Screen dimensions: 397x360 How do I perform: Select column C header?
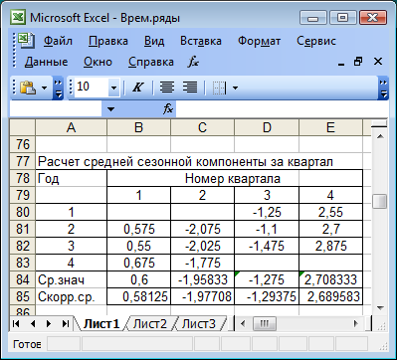tap(202, 127)
